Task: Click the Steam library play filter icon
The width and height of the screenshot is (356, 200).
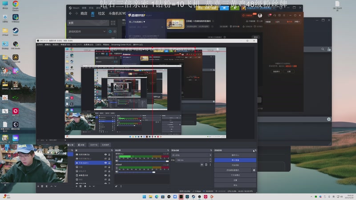Action: point(115,32)
